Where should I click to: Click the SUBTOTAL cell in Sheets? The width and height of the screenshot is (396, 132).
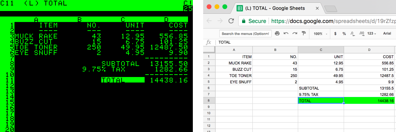321,88
